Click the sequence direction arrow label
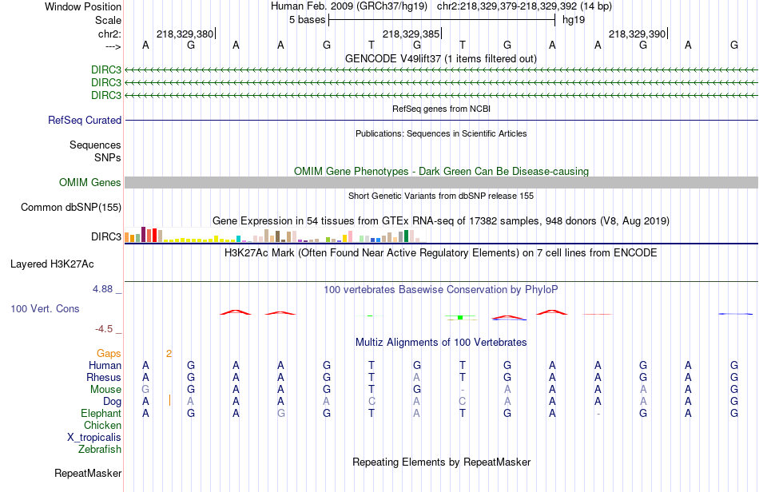Viewport: 759px width, 492px height. (113, 46)
